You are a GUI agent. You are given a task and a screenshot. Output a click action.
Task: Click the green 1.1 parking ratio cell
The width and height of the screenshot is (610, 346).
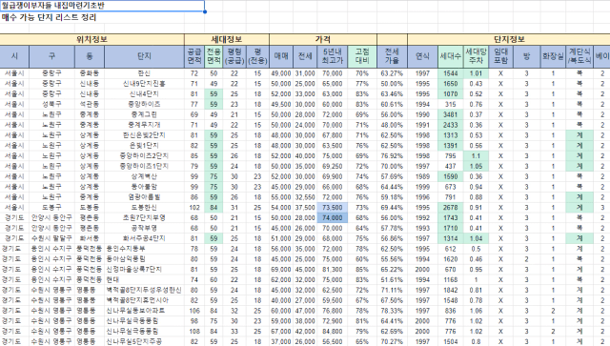(x=476, y=155)
